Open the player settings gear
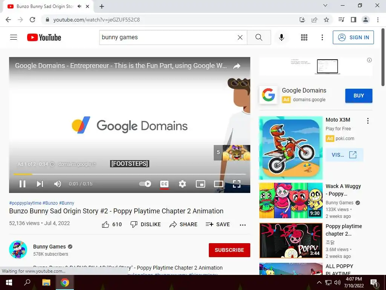Screen dimensions: 386x290 coord(182,184)
